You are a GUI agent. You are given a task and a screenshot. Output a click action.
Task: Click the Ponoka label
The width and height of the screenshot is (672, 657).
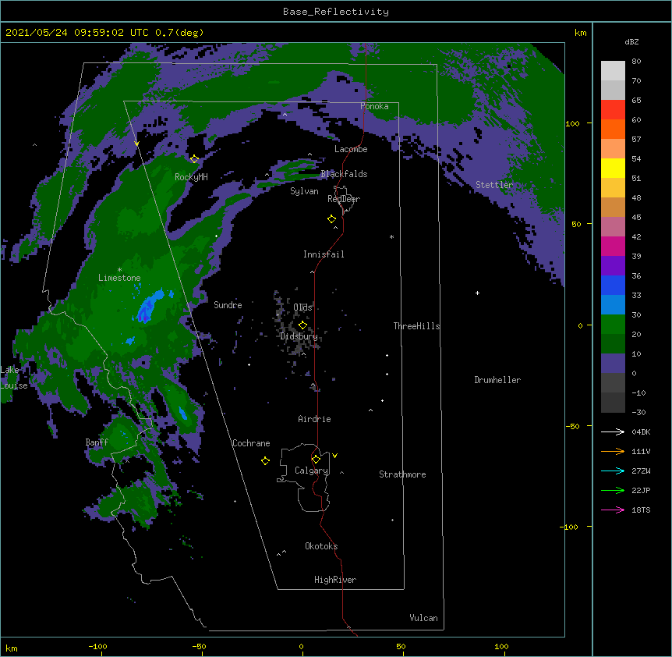point(374,106)
